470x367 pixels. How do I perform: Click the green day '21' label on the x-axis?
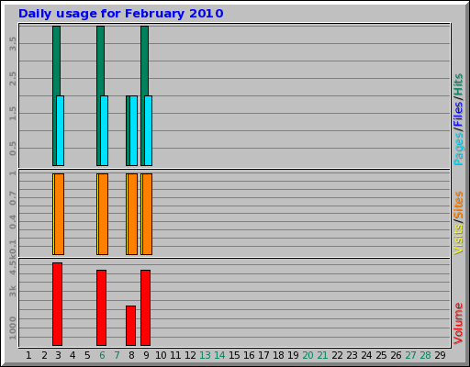(322, 355)
